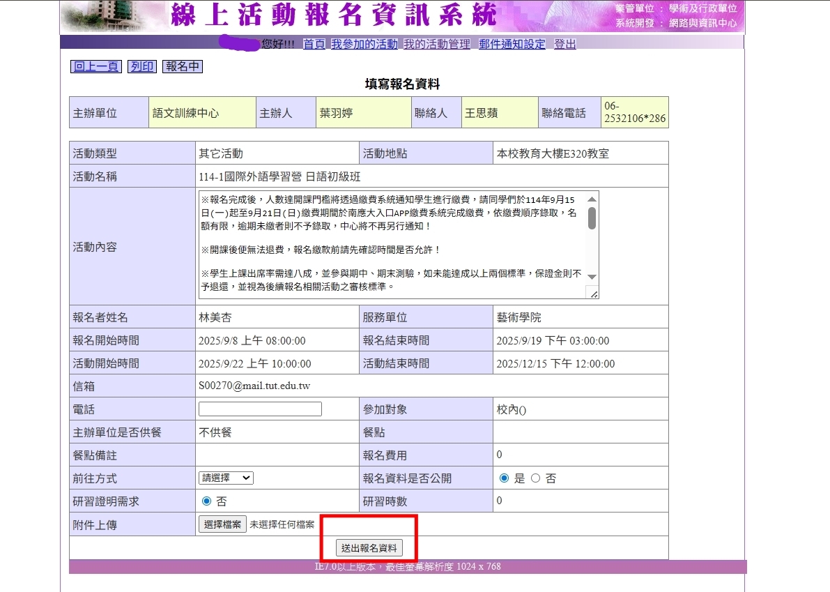Click the 活動內容 scrollbar thumb
The height and width of the screenshot is (592, 830).
point(592,218)
